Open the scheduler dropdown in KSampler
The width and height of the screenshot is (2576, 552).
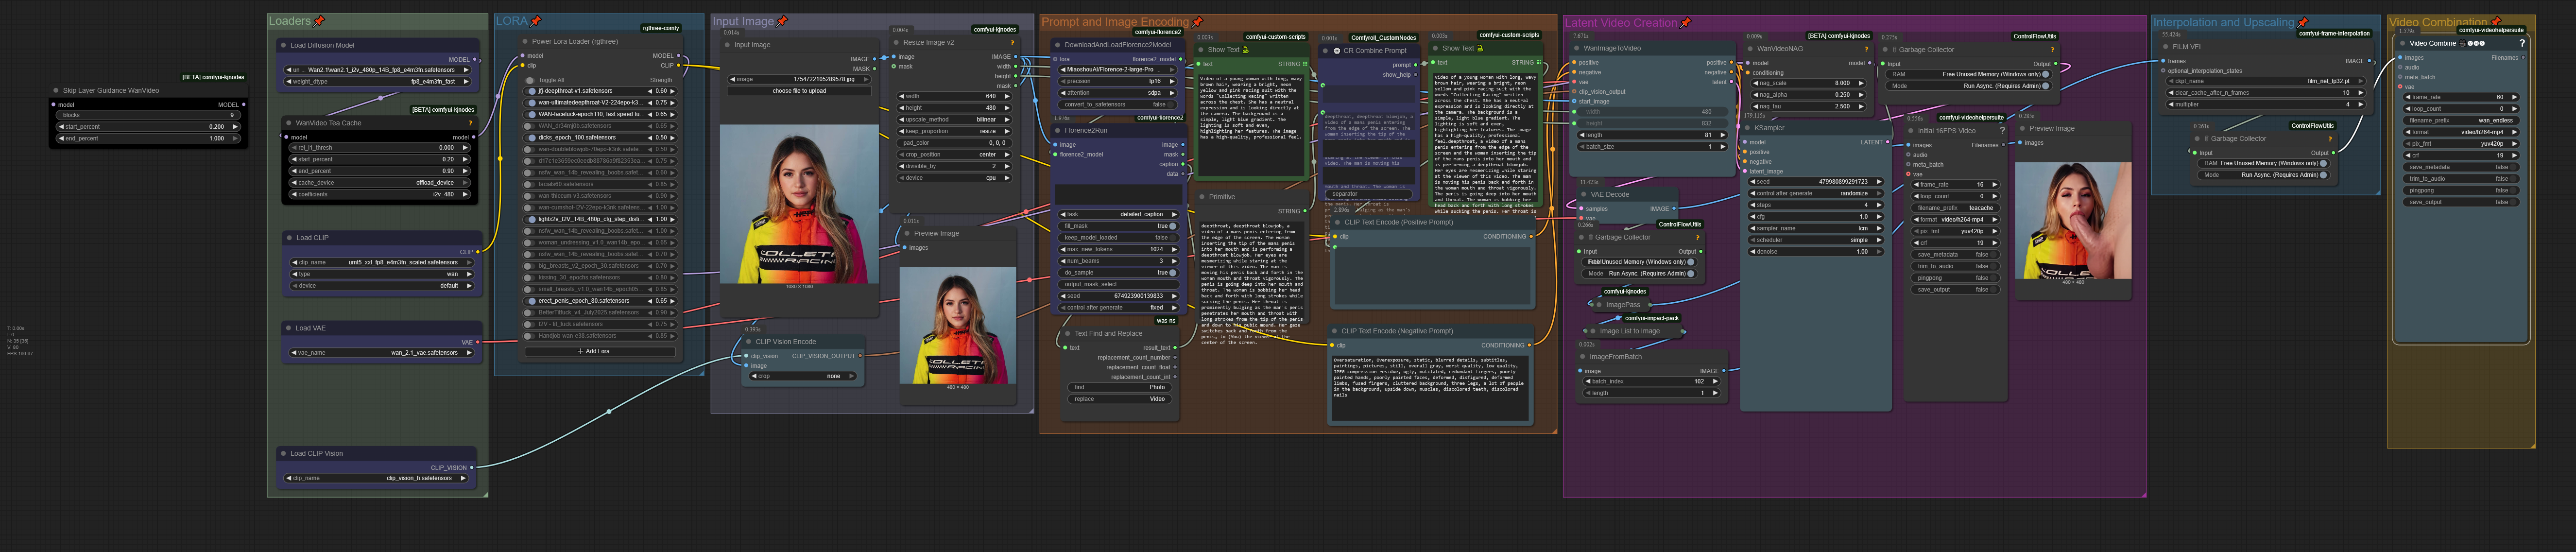(x=1817, y=240)
